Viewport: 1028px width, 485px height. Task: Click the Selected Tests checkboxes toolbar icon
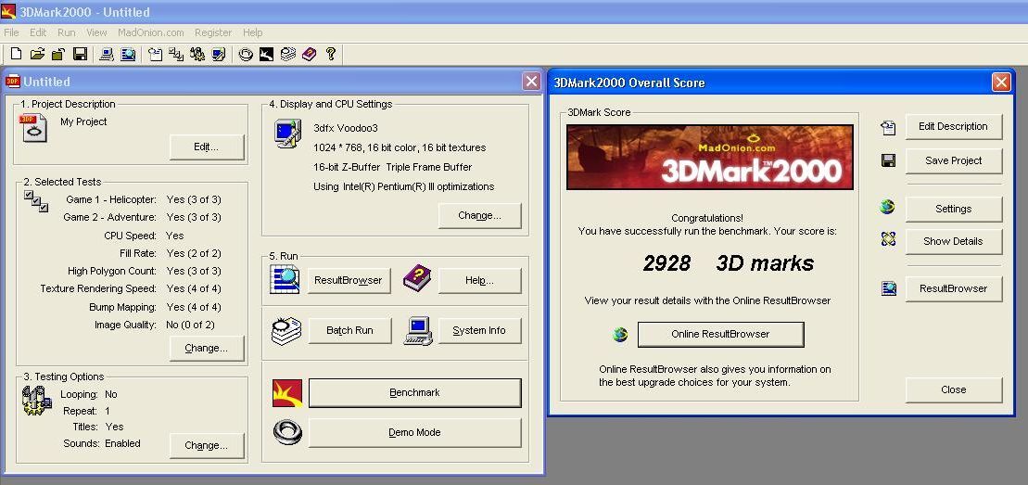click(x=176, y=55)
